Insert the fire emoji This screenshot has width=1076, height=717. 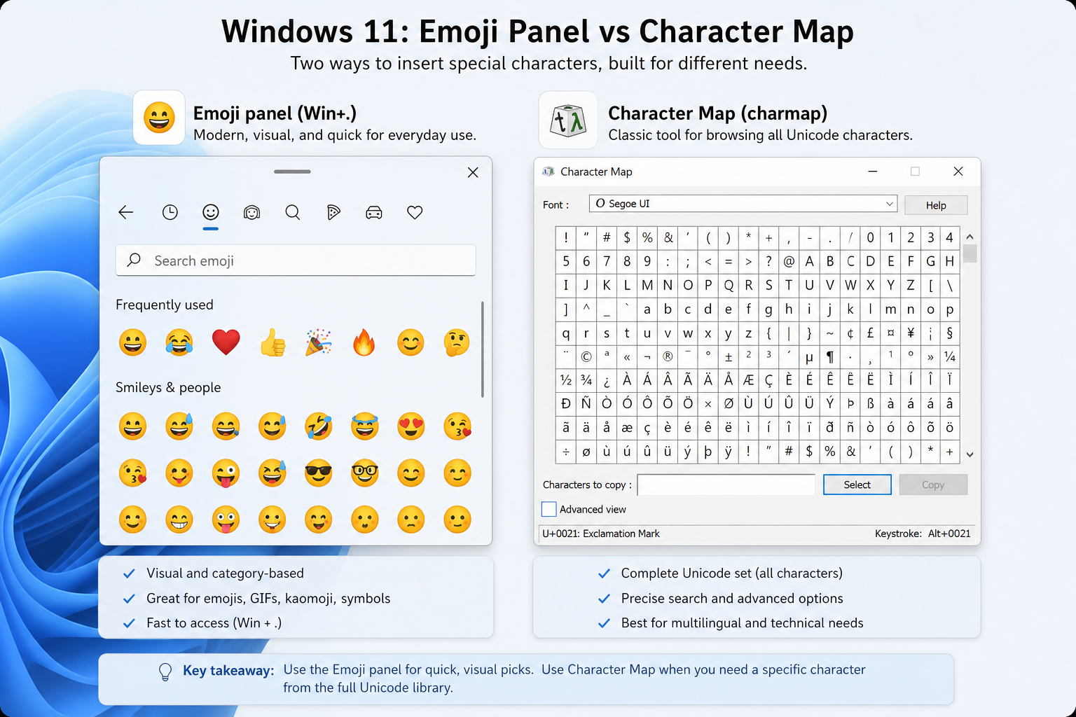[364, 342]
